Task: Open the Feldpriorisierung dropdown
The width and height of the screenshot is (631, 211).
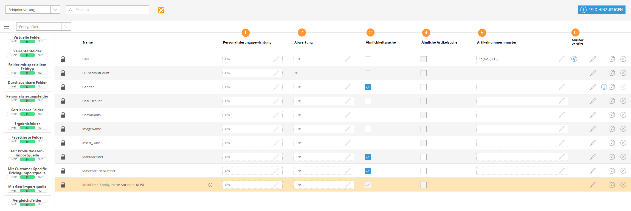Action: click(x=33, y=10)
